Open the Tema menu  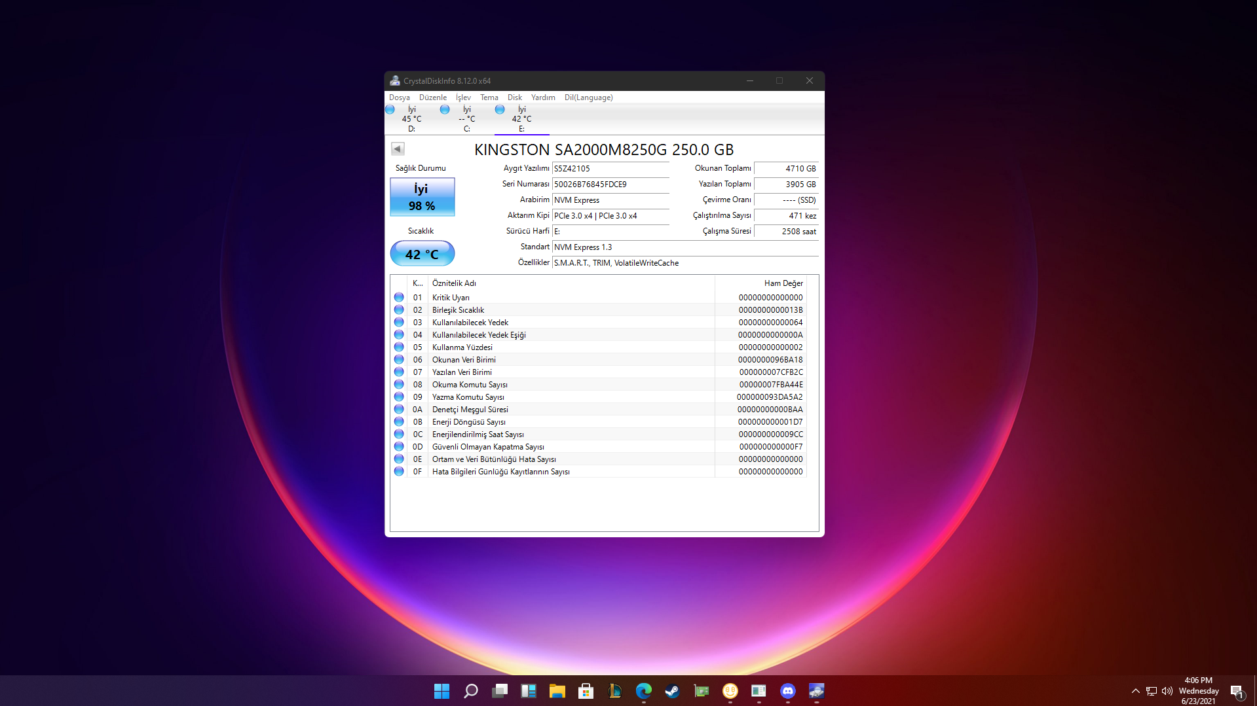(489, 97)
